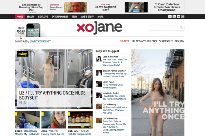This screenshot has width=205, height=136.
Task: Open the email icon in the nav bar
Action: (170, 17)
